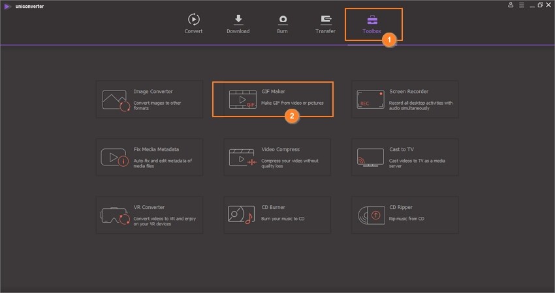Viewport: 555px width, 293px height.
Task: Select the Transfer tab
Action: (x=325, y=23)
